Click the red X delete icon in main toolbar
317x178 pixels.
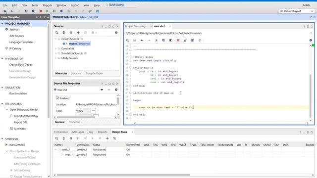[x=41, y=11]
